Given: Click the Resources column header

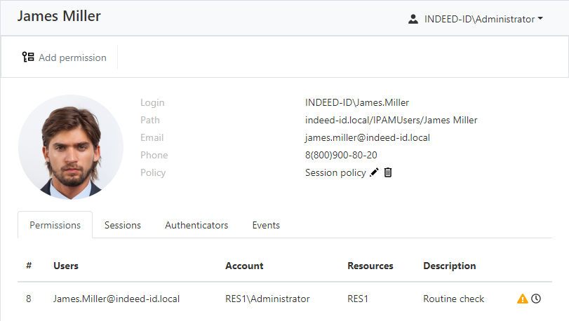Looking at the screenshot, I should coord(370,266).
